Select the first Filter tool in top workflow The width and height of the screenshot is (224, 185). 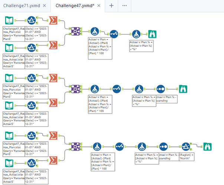pos(32,20)
